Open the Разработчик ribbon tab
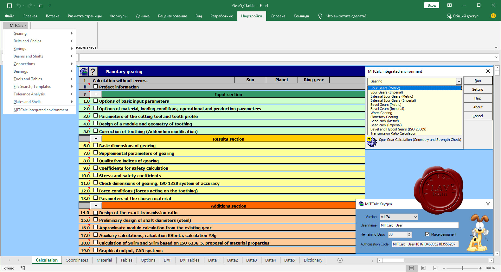The height and width of the screenshot is (272, 501). (x=222, y=16)
